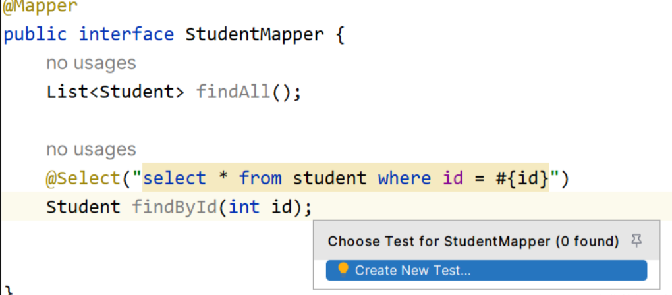Open no usages hint above @Select
The image size is (672, 295).
click(x=92, y=150)
